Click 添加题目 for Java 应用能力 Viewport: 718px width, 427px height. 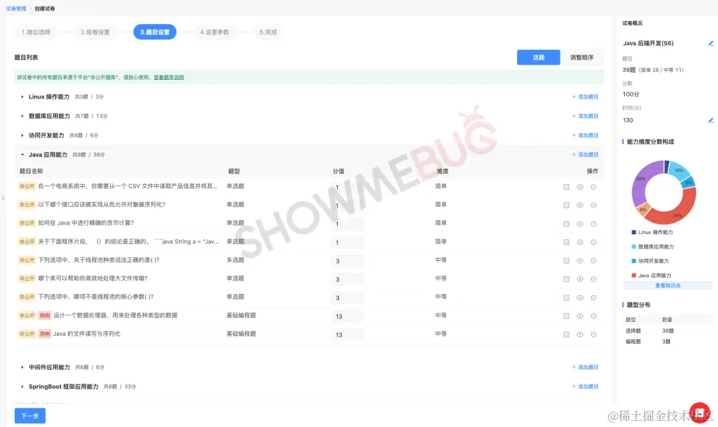tap(585, 155)
